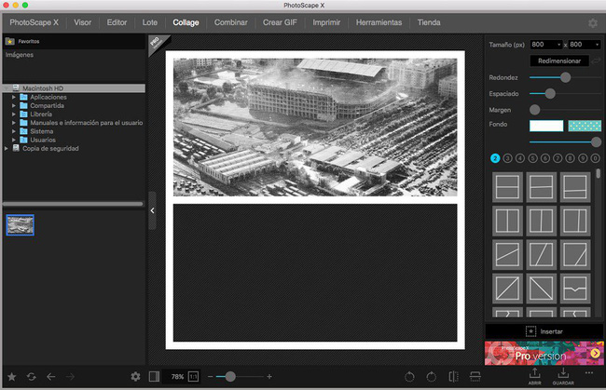Screen dimensions: 606x390
Task: Select 9-photo layout count
Action: (583, 158)
